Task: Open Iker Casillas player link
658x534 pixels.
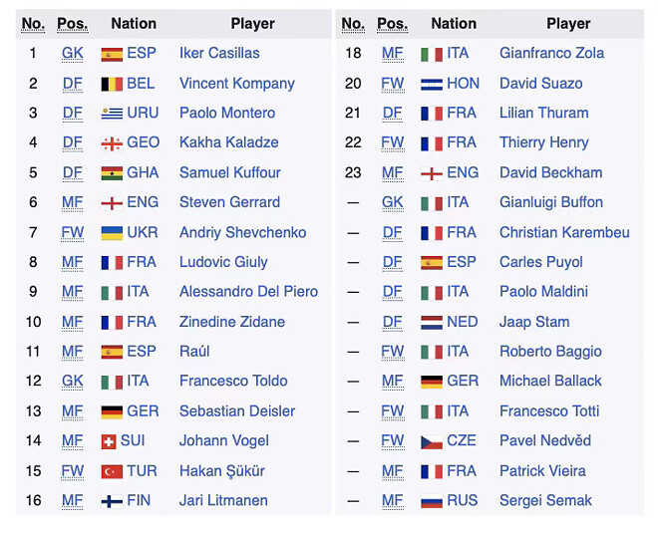Action: [x=219, y=53]
